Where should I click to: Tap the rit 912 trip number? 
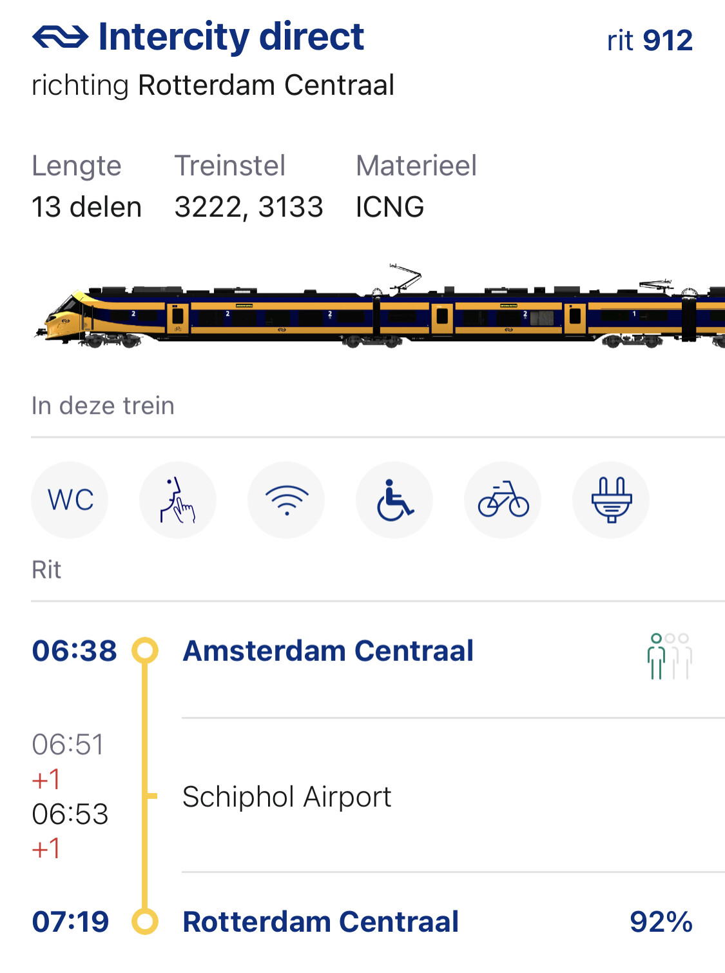click(x=650, y=41)
